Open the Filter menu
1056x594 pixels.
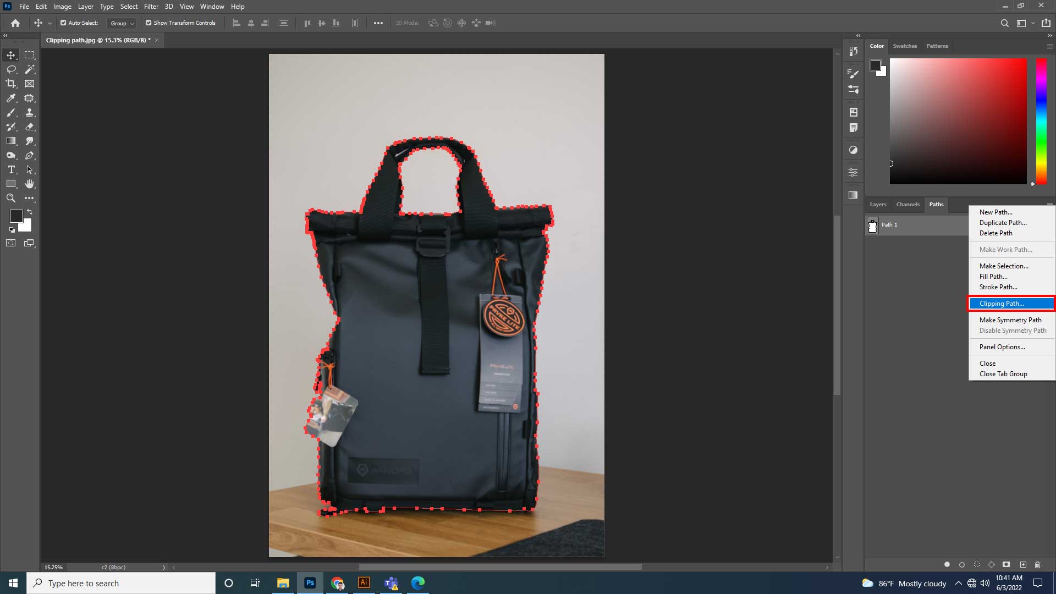(x=151, y=6)
